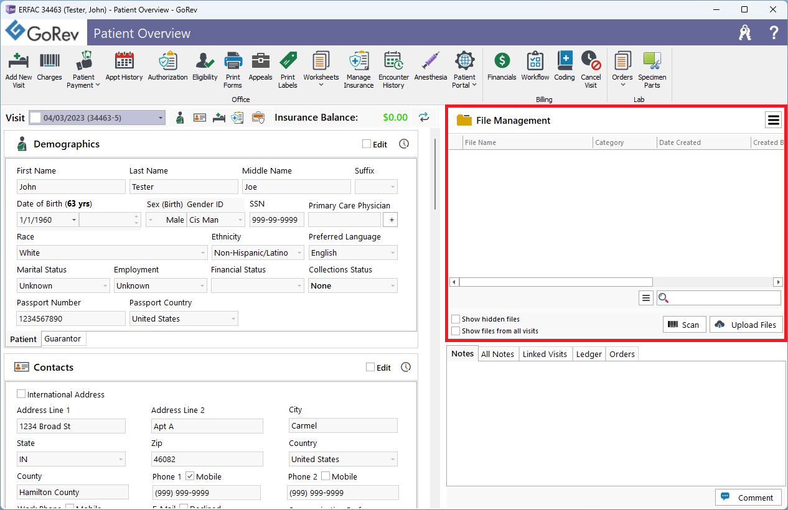Toggle the checkbox inside the Visit selector
Screen dimensions: 788x510
[35, 118]
